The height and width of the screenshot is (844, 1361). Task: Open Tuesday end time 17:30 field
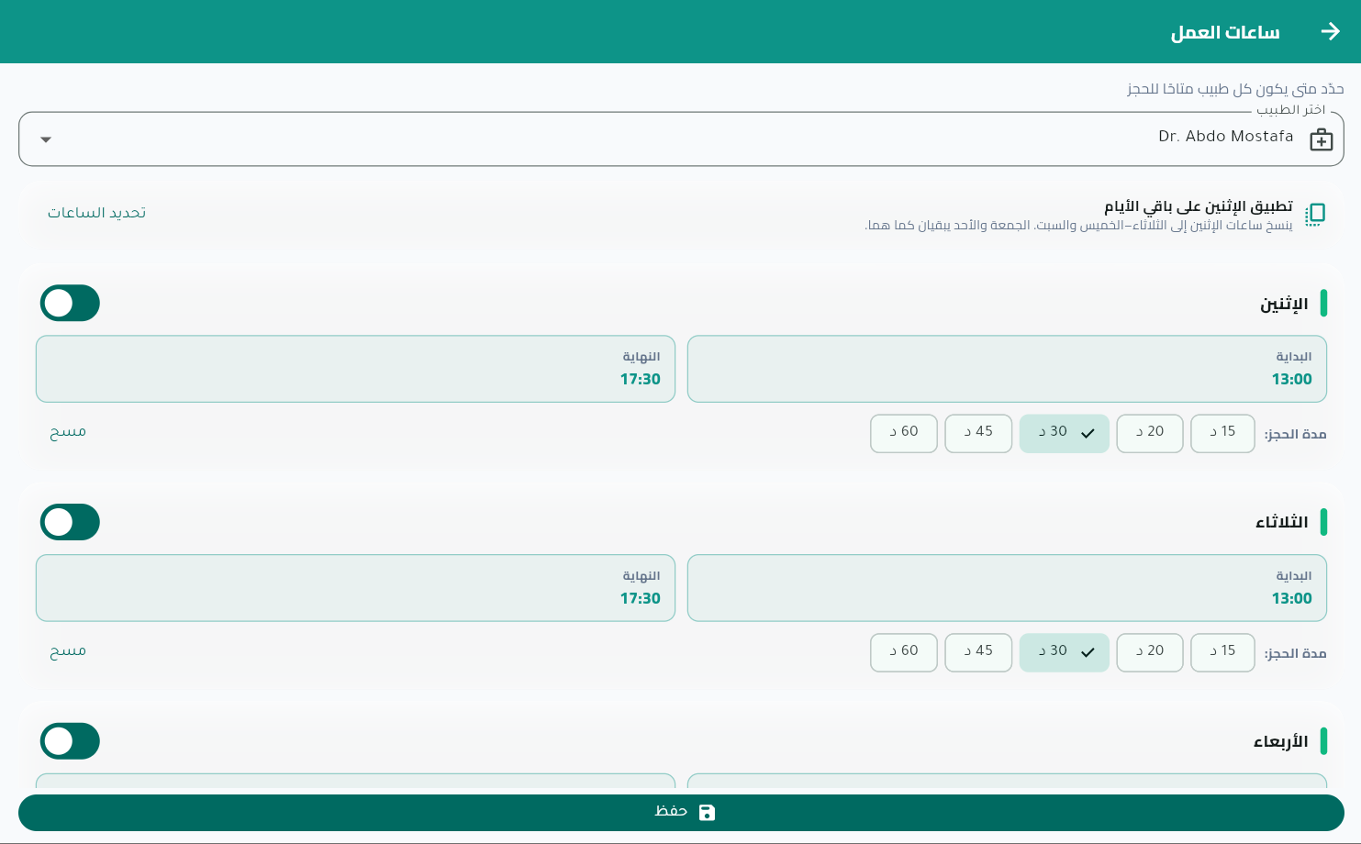point(355,588)
